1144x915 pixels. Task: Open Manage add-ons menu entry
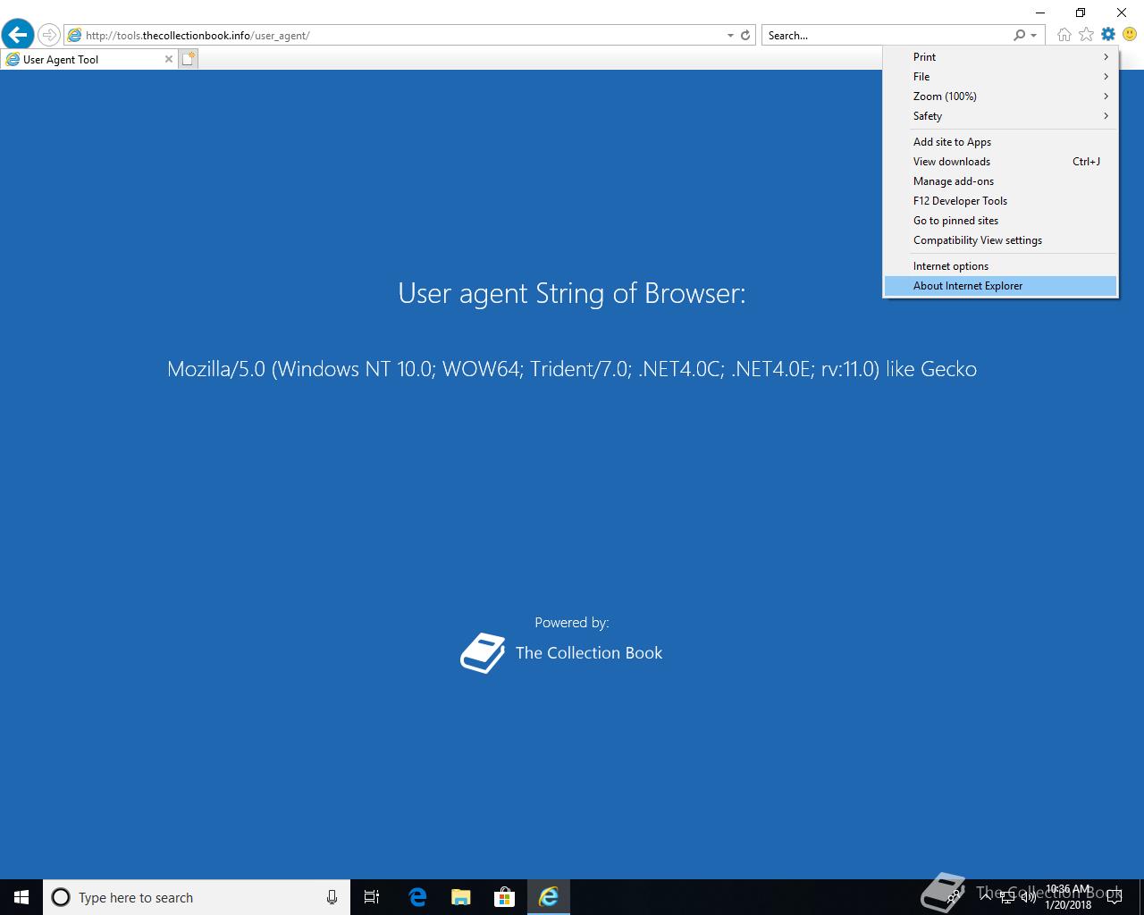1001,181
